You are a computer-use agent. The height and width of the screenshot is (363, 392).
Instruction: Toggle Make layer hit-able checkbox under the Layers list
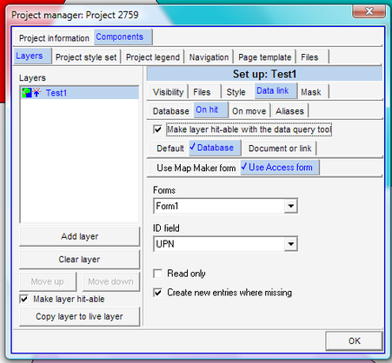(24, 299)
